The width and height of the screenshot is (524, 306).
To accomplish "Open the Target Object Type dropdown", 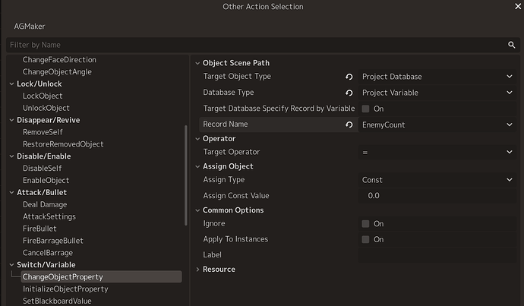I will pyautogui.click(x=437, y=77).
